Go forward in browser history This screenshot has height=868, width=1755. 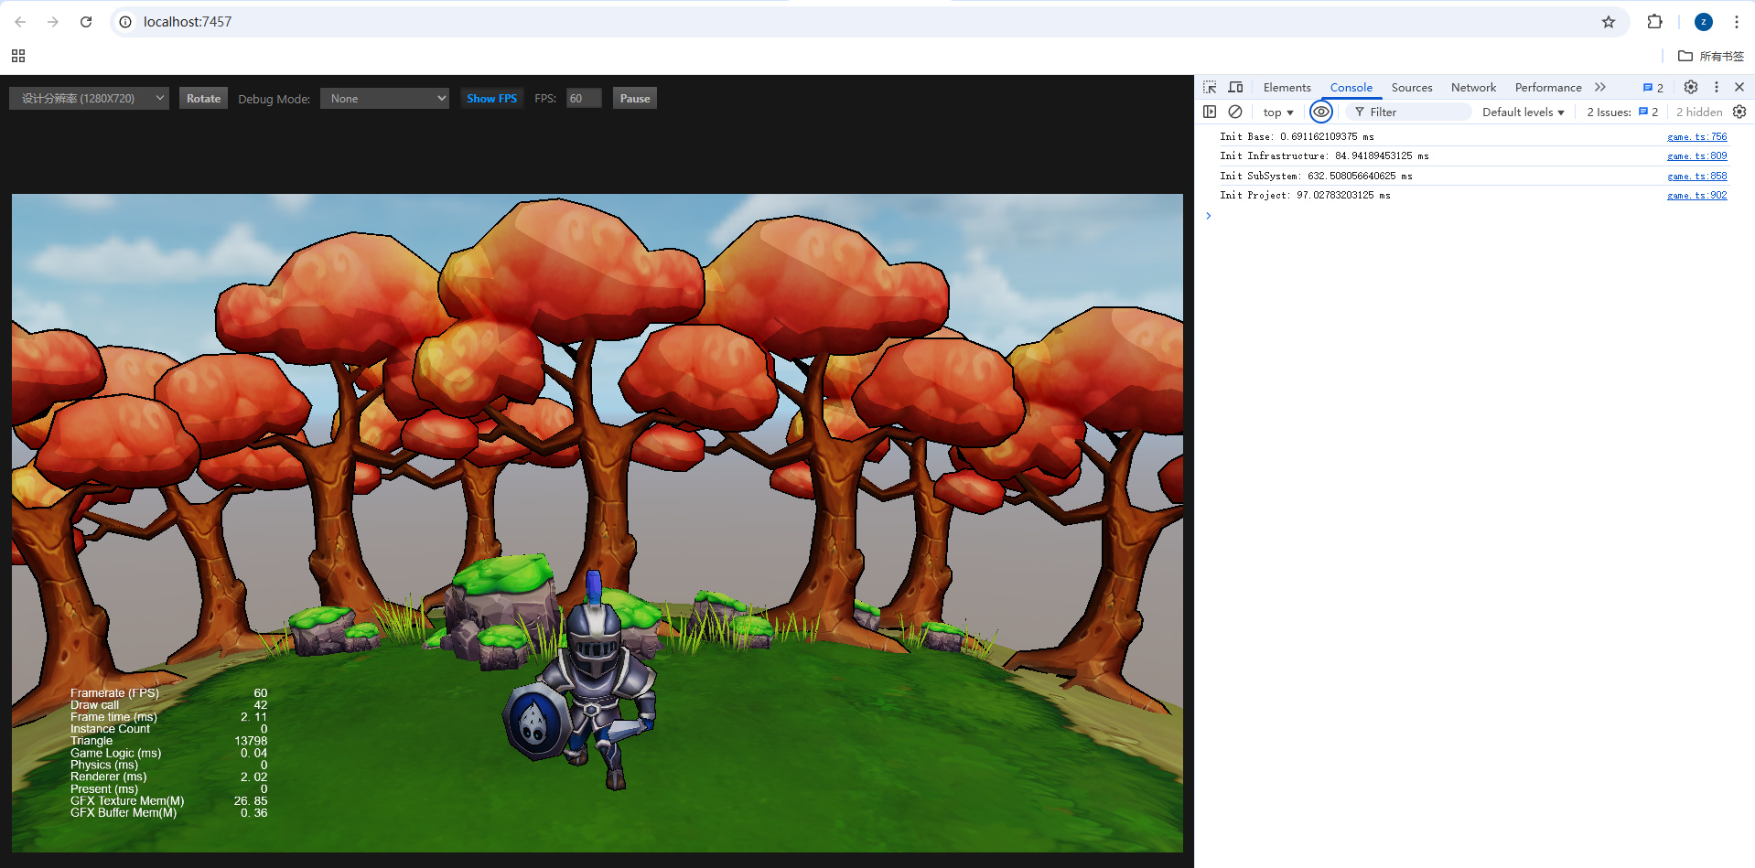coord(53,22)
